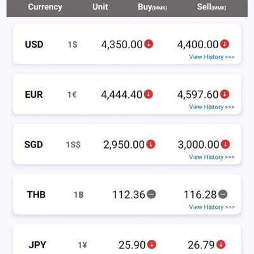Viewport: 254px width, 254px height.
Task: Click the USD sell rate down-arrow icon
Action: (x=225, y=44)
